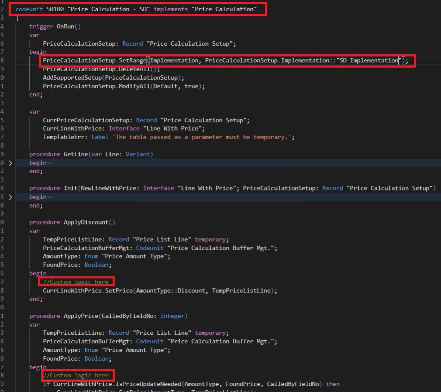
Task: Click the fold ellipsis after GetLine's begin
Action: click(51, 163)
